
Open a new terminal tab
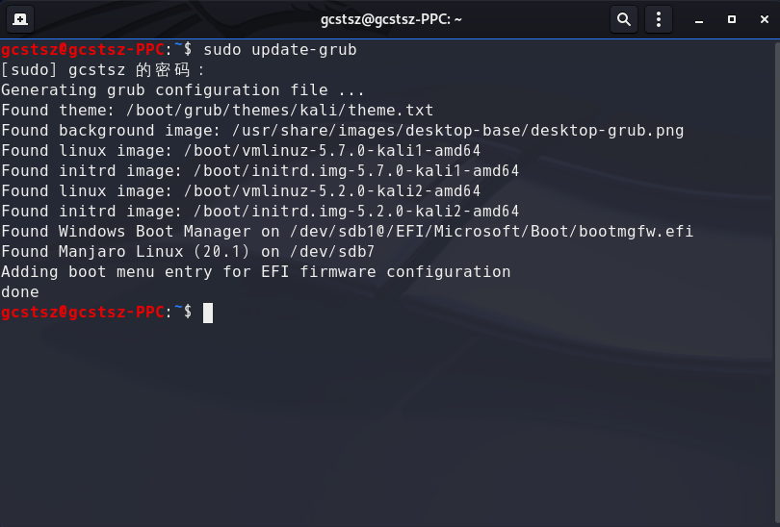click(x=20, y=19)
